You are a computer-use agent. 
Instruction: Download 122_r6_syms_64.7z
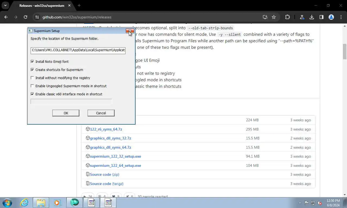pos(106,129)
